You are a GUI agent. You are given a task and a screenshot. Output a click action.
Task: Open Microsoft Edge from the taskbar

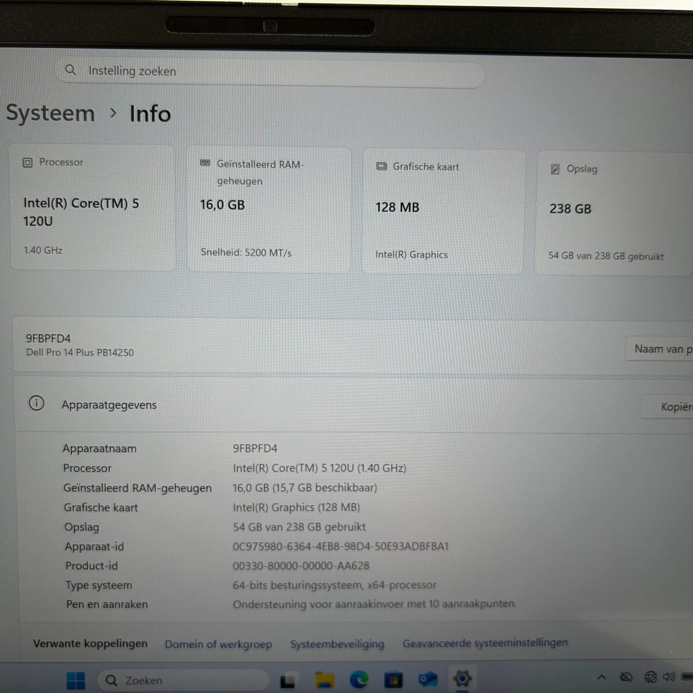point(359,679)
